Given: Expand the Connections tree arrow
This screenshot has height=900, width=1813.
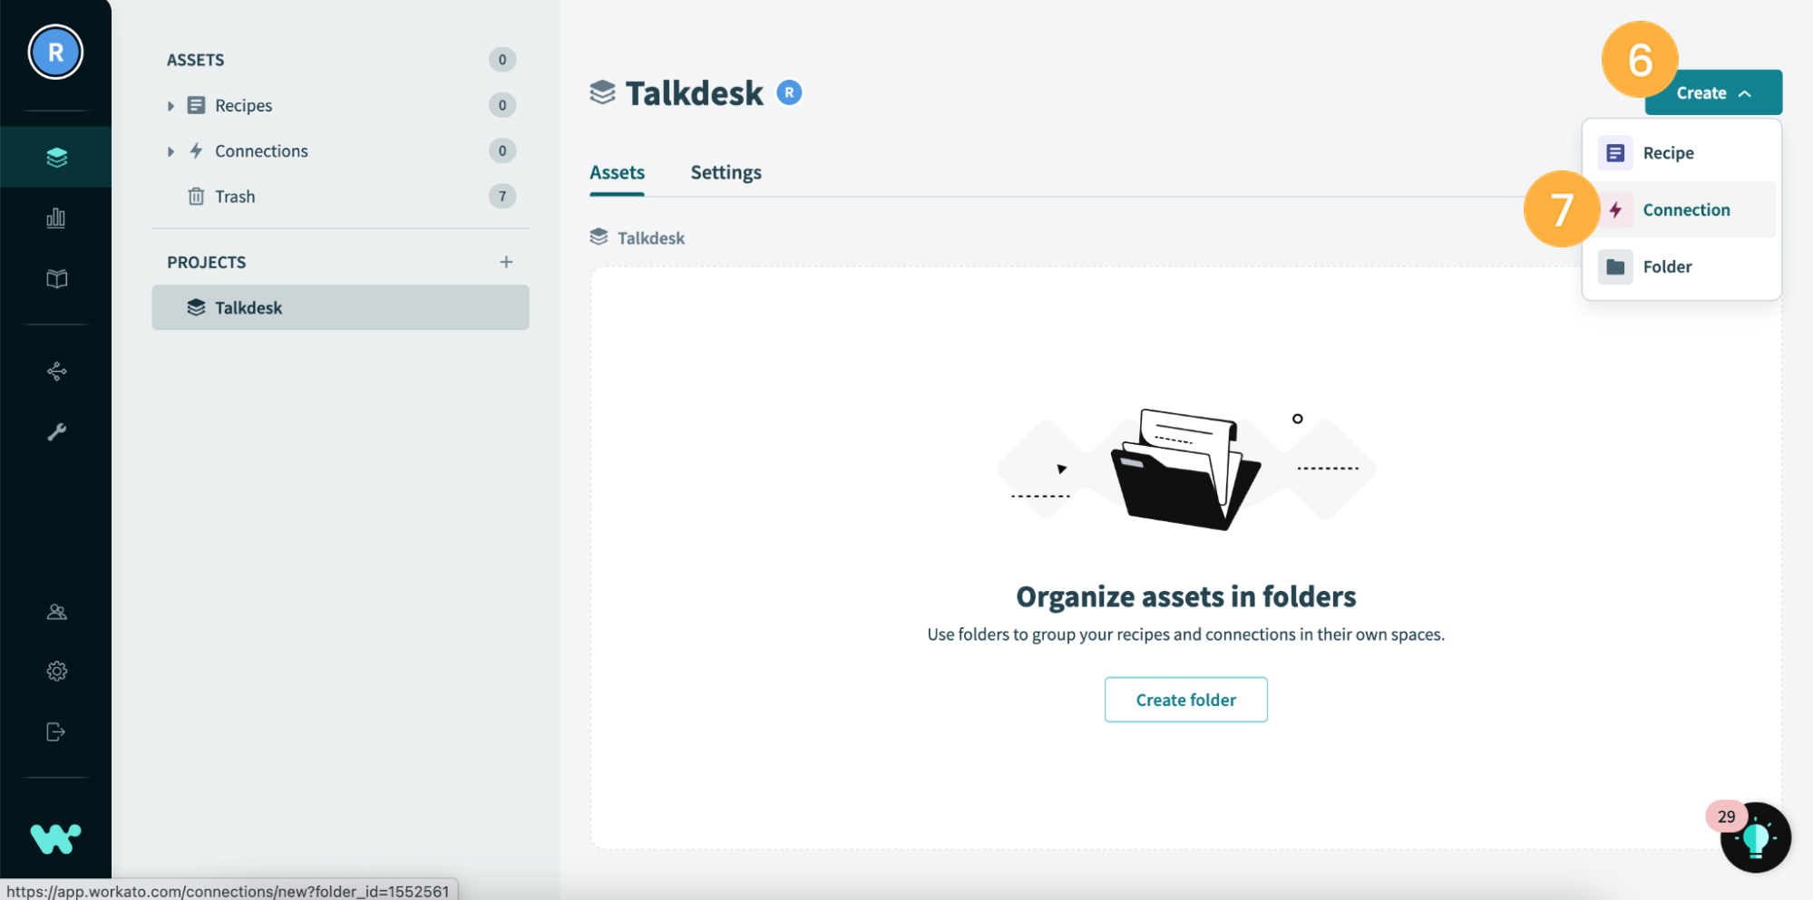Looking at the screenshot, I should coord(171,151).
